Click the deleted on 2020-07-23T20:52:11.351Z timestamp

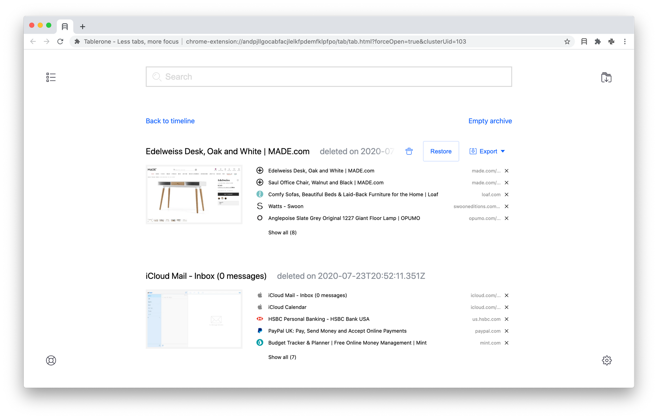click(x=351, y=276)
